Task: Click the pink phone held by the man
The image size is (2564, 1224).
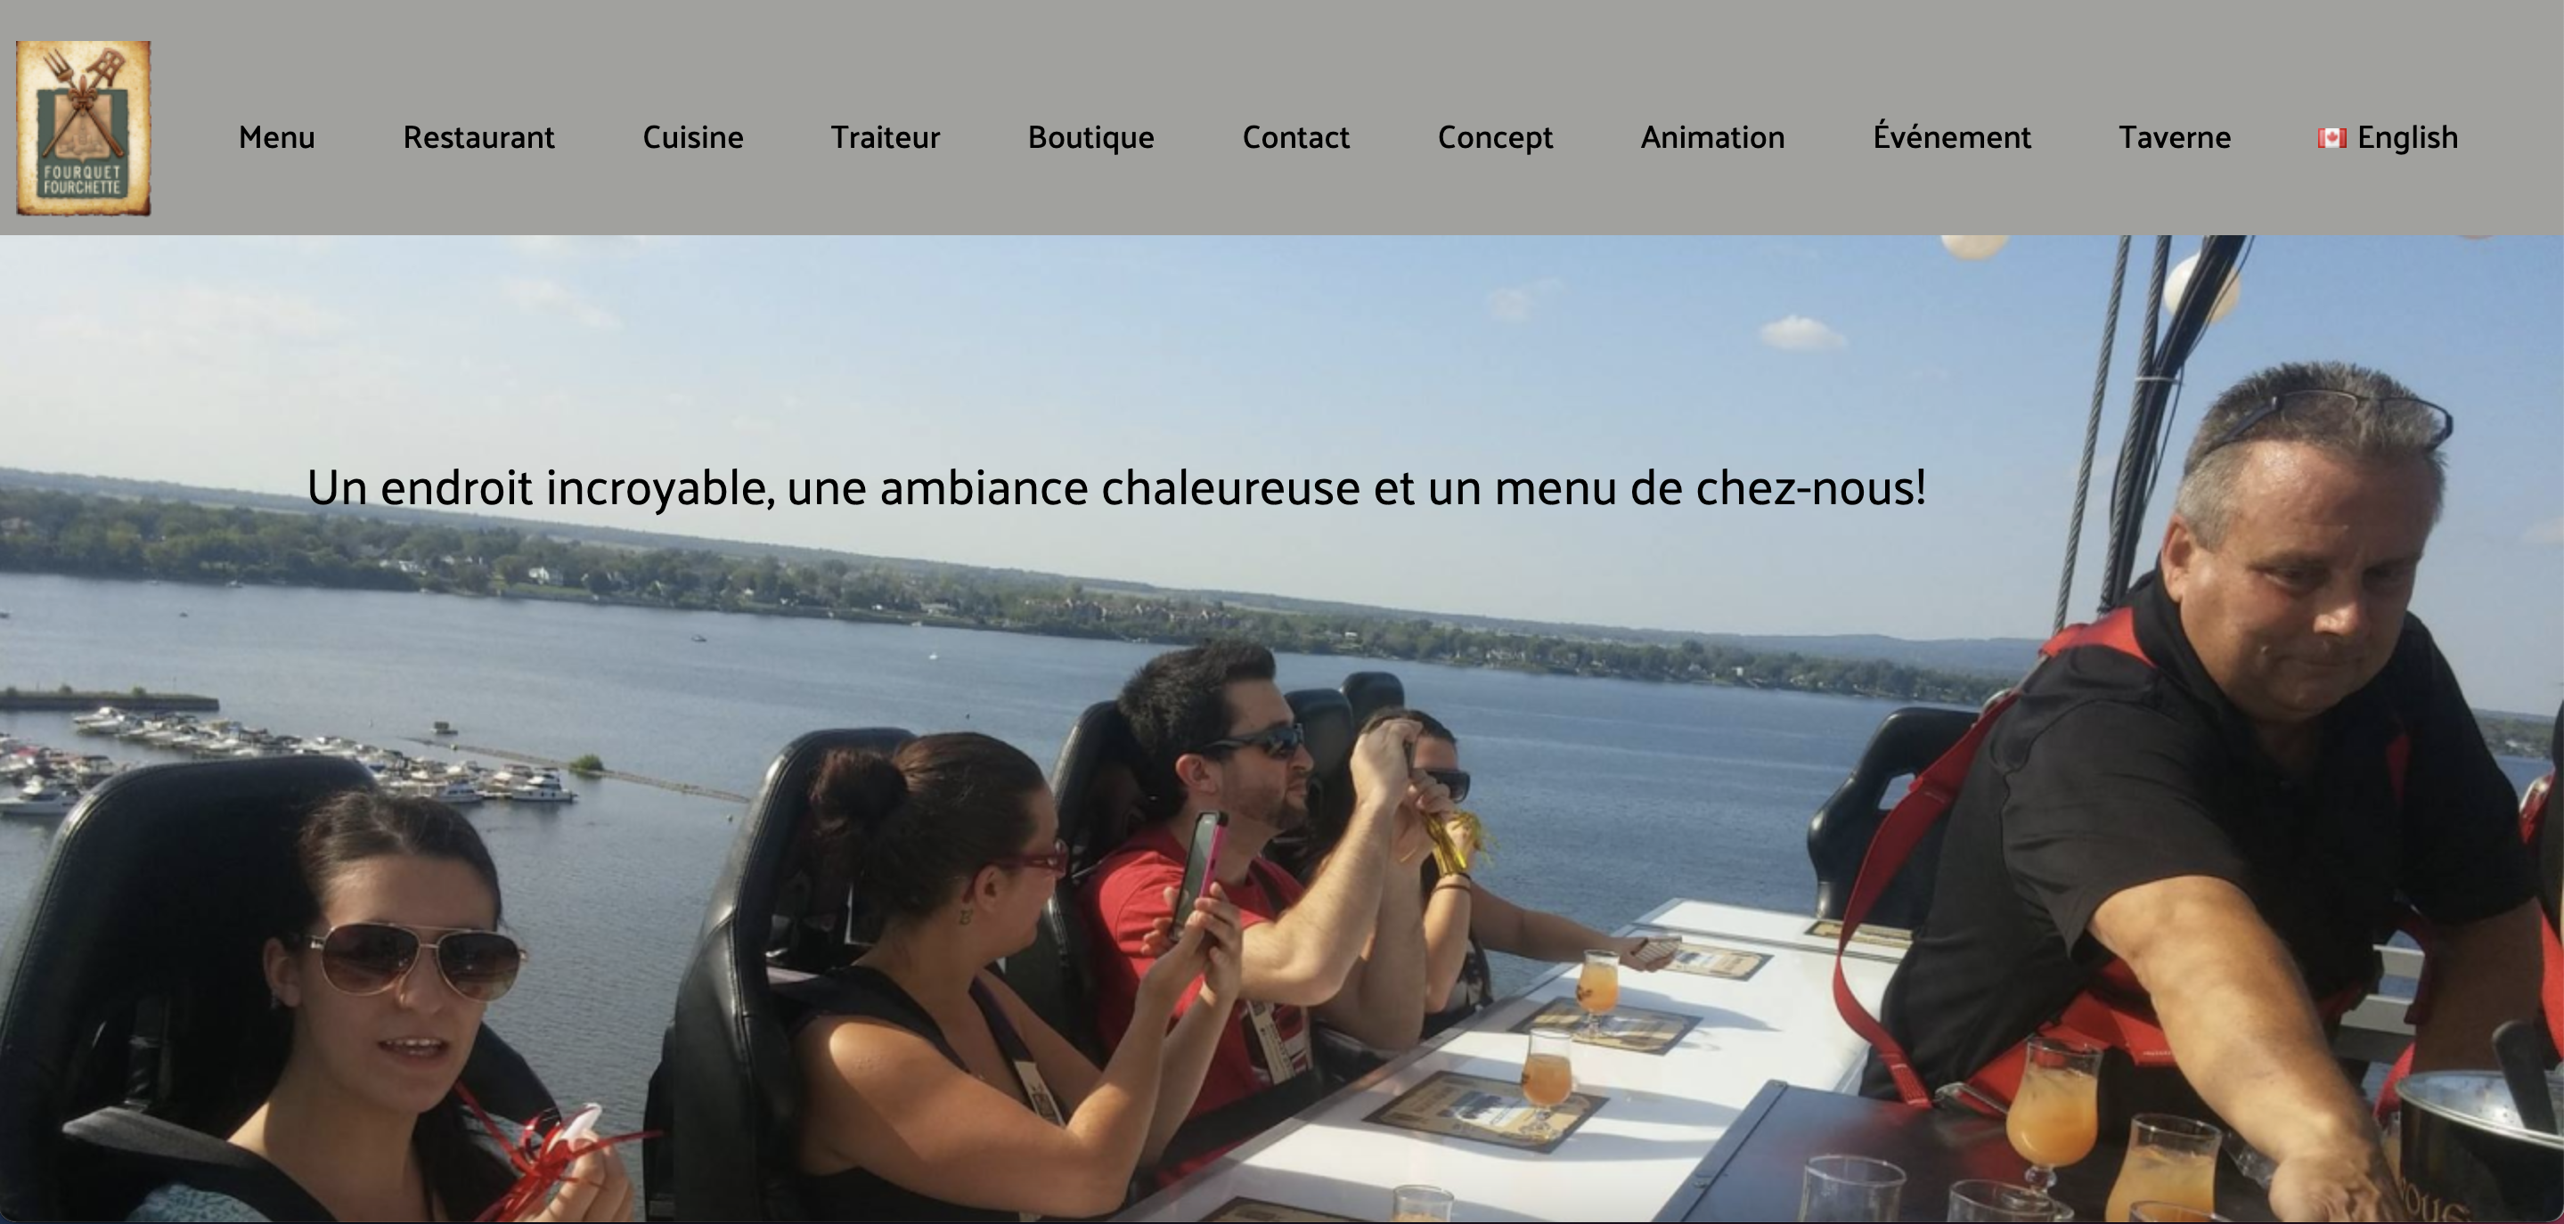Action: [1198, 872]
